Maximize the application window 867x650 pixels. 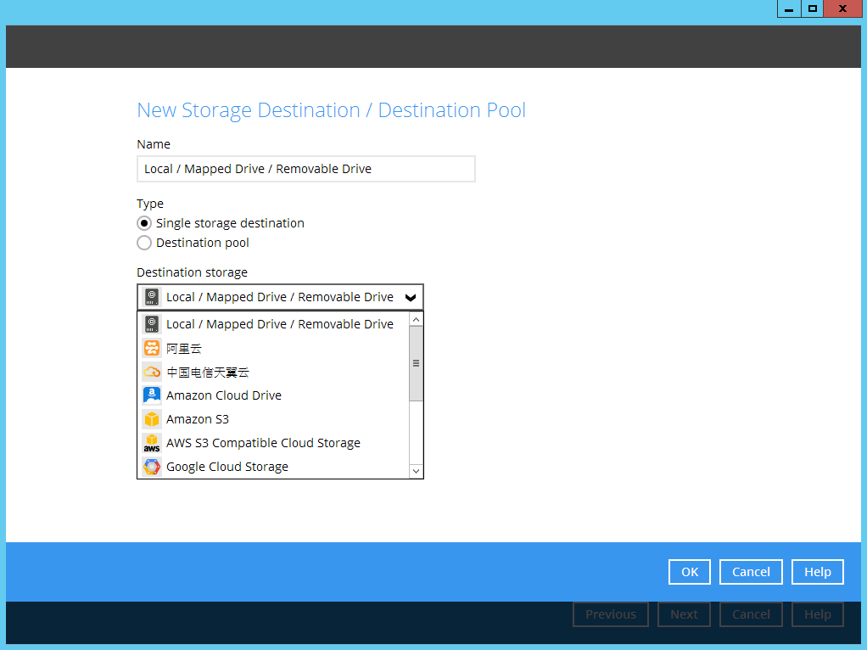(x=812, y=8)
